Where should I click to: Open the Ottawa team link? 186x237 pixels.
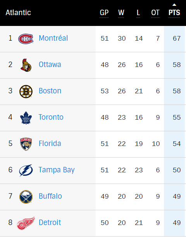coord(50,64)
